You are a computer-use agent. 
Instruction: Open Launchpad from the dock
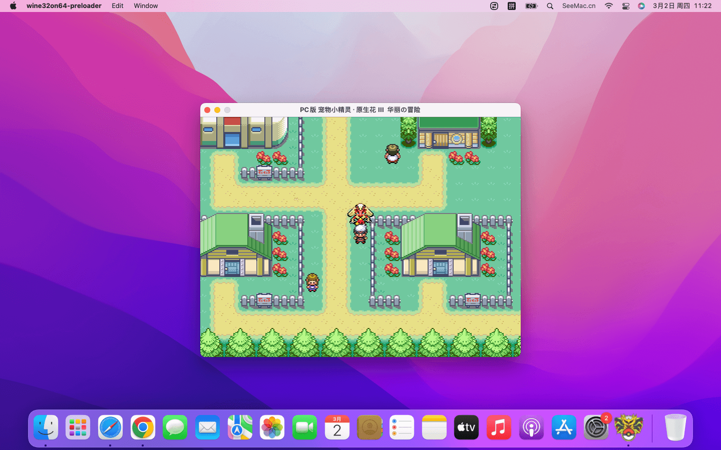(78, 427)
